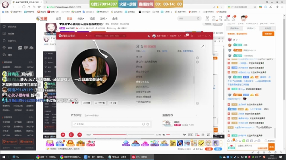Switch NetEase Music to mini mode
The width and height of the screenshot is (286, 160).
(199, 36)
